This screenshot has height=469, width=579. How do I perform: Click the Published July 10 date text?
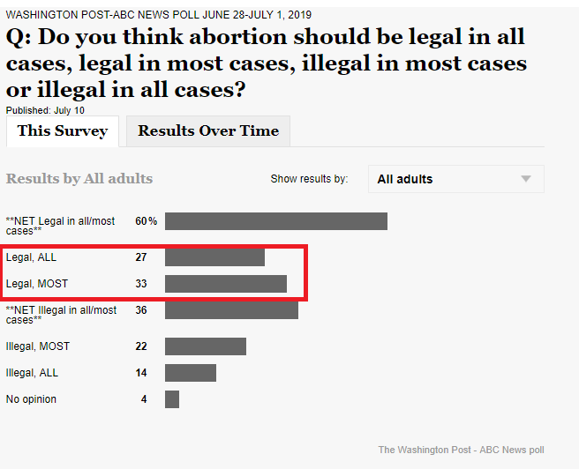[45, 110]
